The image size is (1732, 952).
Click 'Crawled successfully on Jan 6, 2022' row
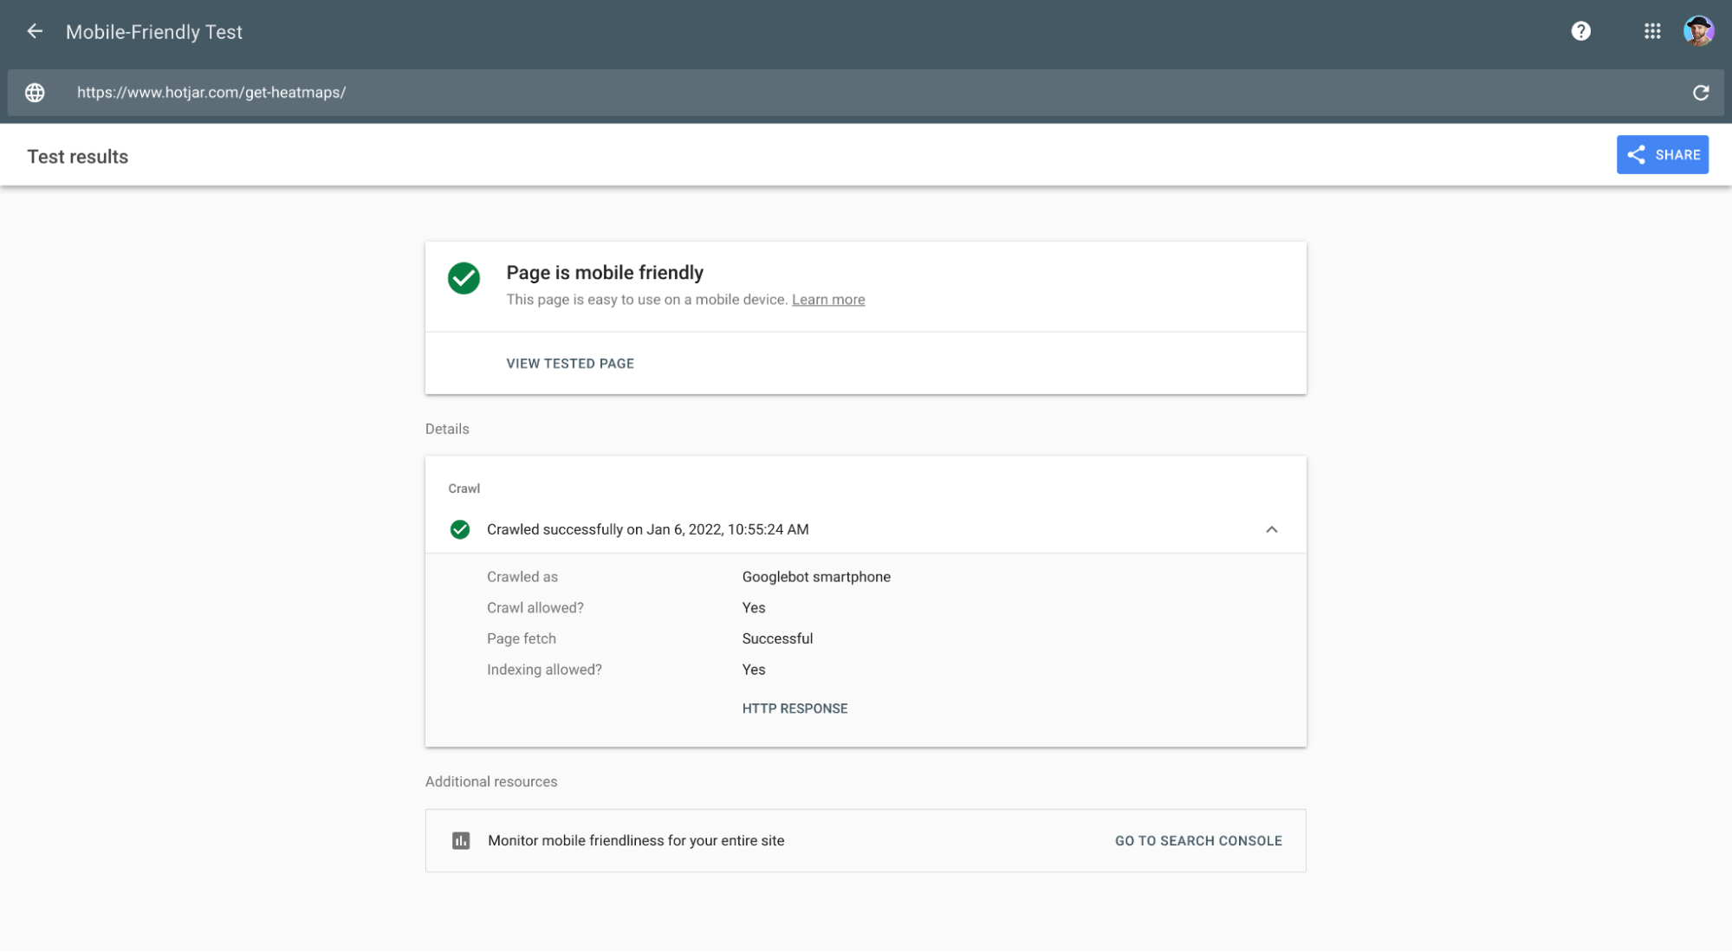click(865, 529)
